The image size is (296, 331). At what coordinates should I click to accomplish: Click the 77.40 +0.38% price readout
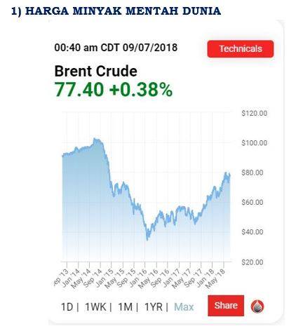[x=114, y=90]
